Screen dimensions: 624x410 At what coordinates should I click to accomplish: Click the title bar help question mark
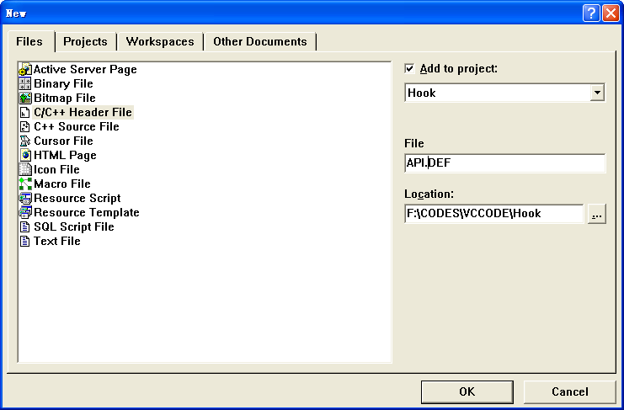pyautogui.click(x=591, y=13)
